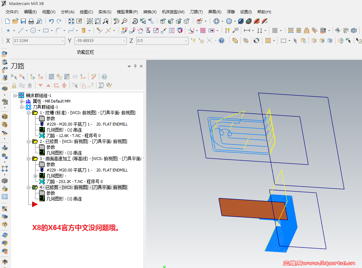362x268 pixels.
Task: Collapse operation 3 曲面高速加工 node
Action: coord(28,159)
